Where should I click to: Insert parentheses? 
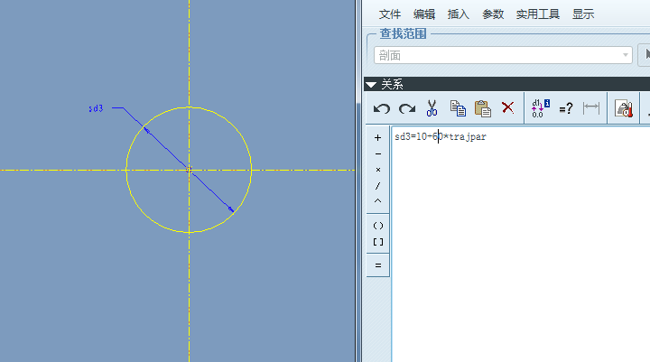[378, 226]
